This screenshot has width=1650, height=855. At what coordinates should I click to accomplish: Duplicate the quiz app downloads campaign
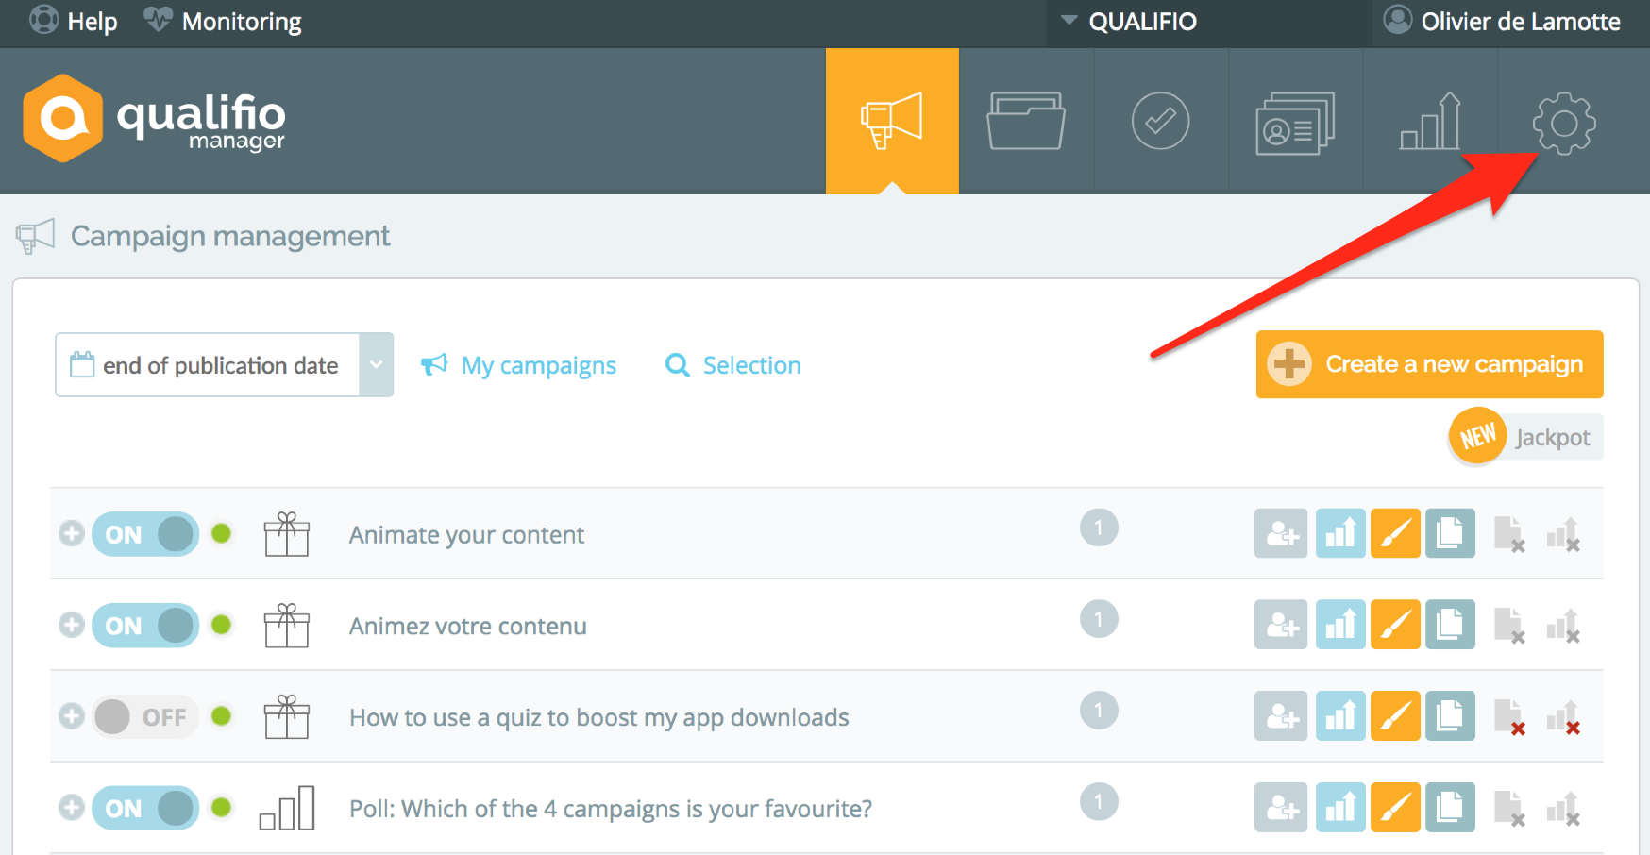pyautogui.click(x=1450, y=716)
